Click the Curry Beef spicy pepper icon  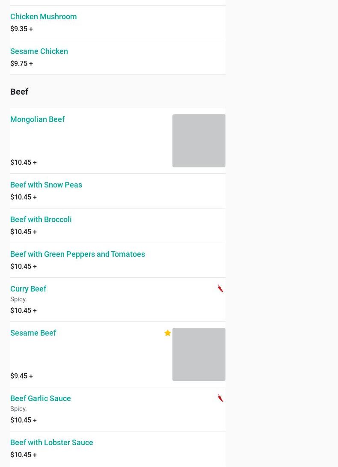[x=220, y=289]
